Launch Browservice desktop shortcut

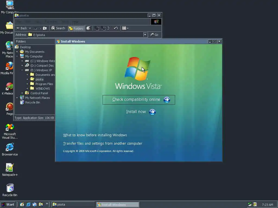click(10, 147)
